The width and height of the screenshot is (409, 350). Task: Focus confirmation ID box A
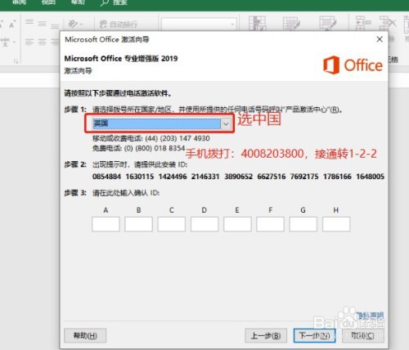pos(106,224)
